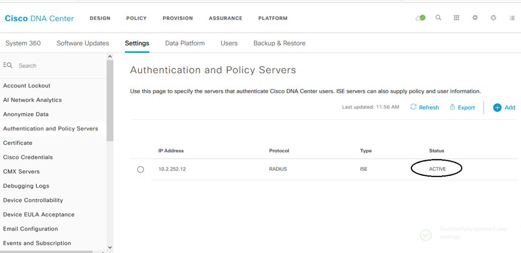Open Cisco Credentials in sidebar

tap(28, 157)
